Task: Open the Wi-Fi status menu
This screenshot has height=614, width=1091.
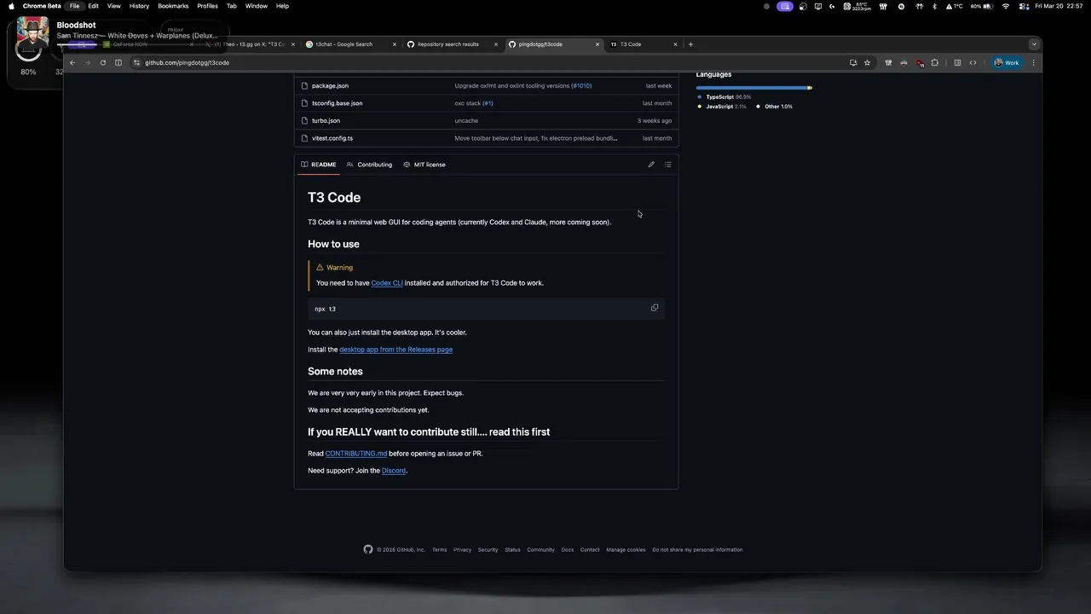Action: [1006, 6]
